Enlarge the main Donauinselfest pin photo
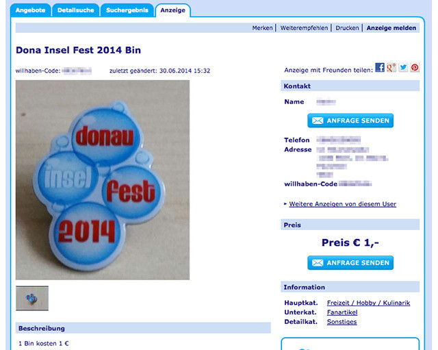 click(x=103, y=180)
